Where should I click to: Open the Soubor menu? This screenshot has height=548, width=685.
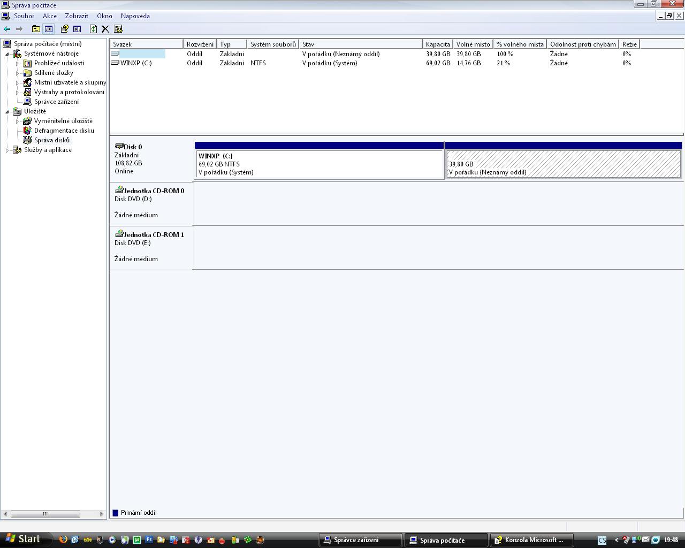click(24, 16)
